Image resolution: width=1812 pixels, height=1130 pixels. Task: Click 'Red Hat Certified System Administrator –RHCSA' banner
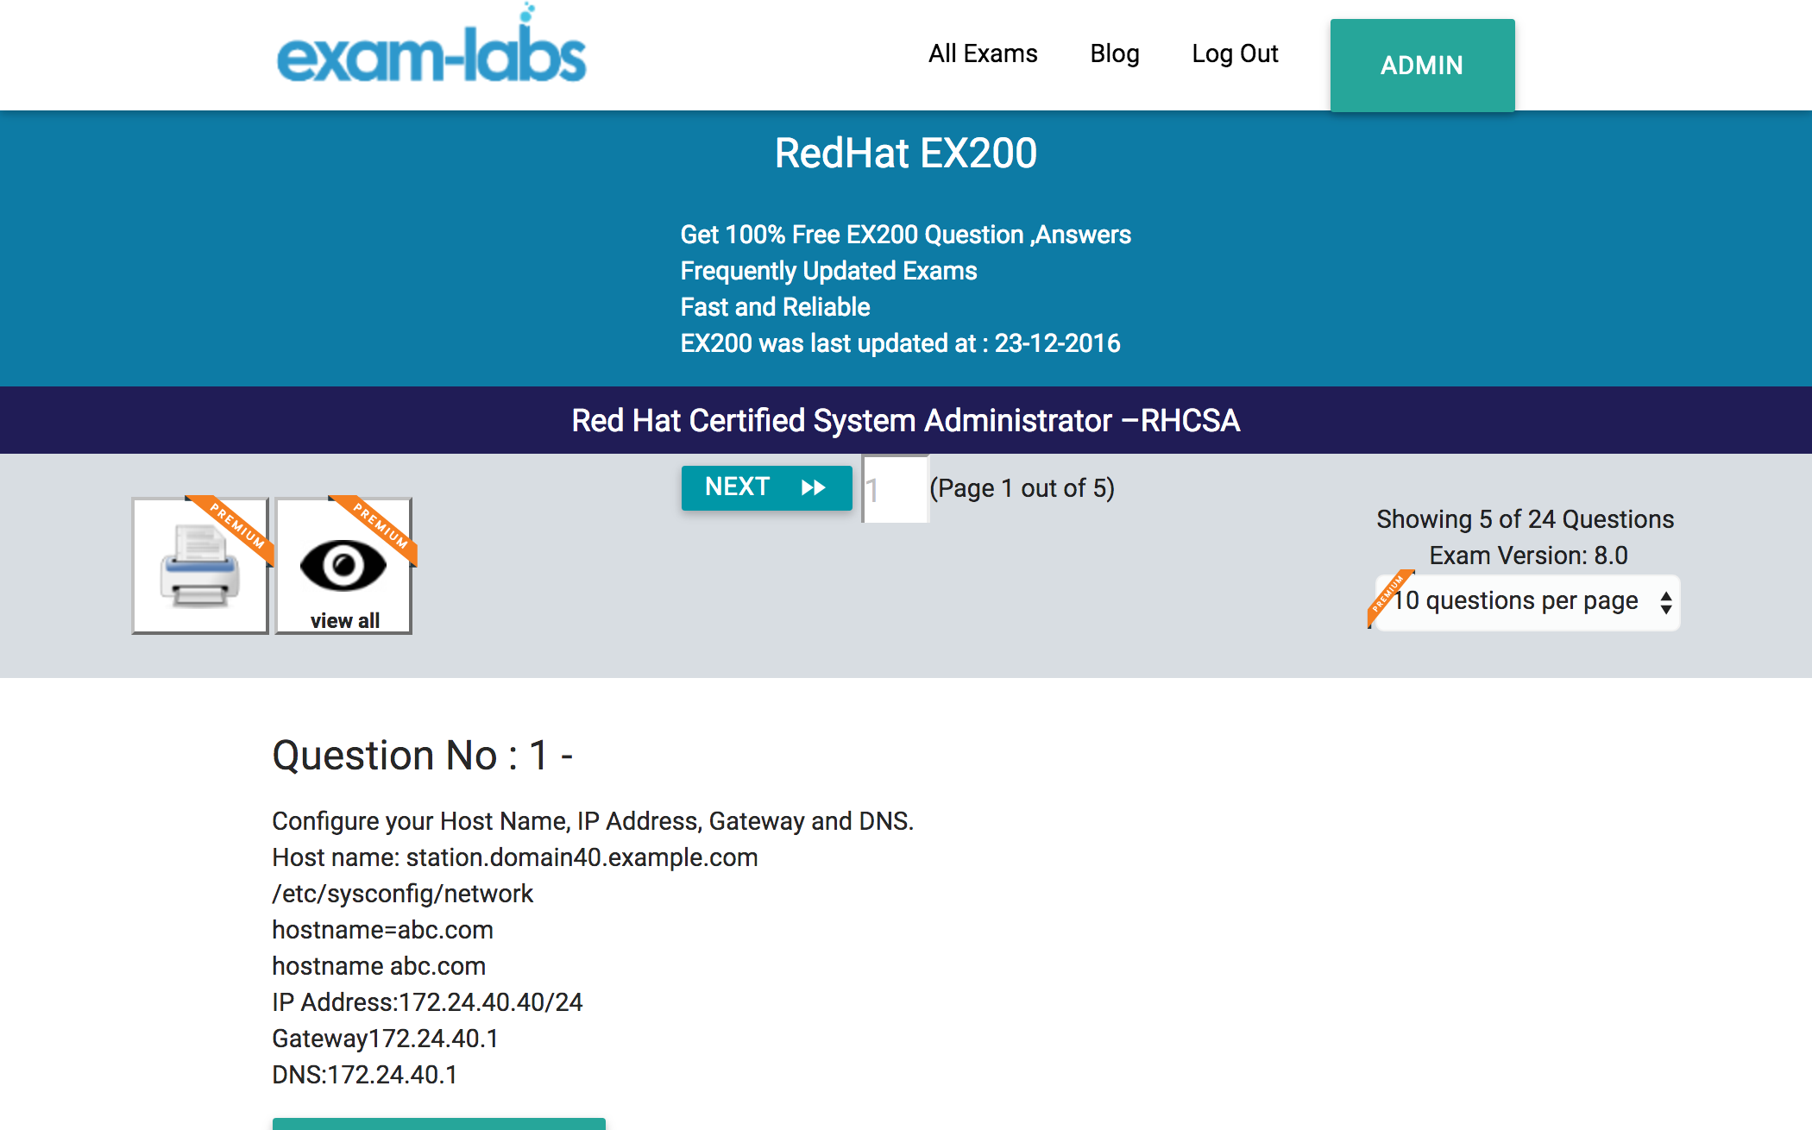(x=906, y=420)
